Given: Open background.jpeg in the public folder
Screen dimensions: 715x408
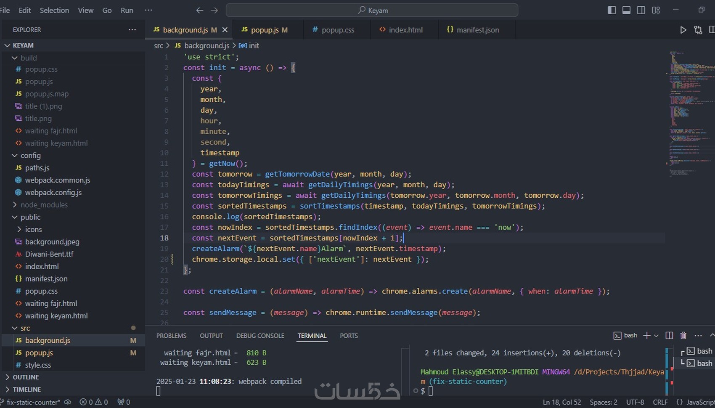Looking at the screenshot, I should tap(72, 241).
